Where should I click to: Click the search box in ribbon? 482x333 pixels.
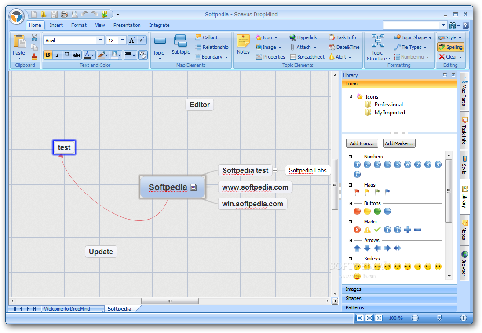[412, 25]
